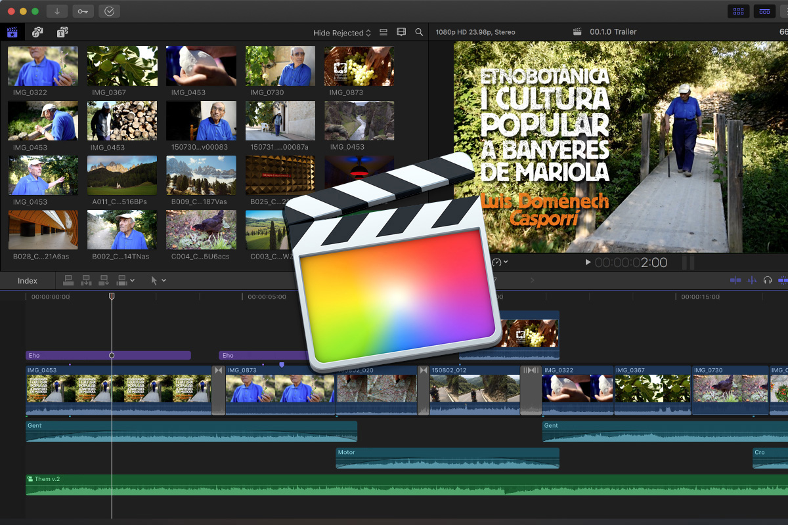Connect clip to primary storyline button
The width and height of the screenshot is (788, 525).
coord(69,280)
